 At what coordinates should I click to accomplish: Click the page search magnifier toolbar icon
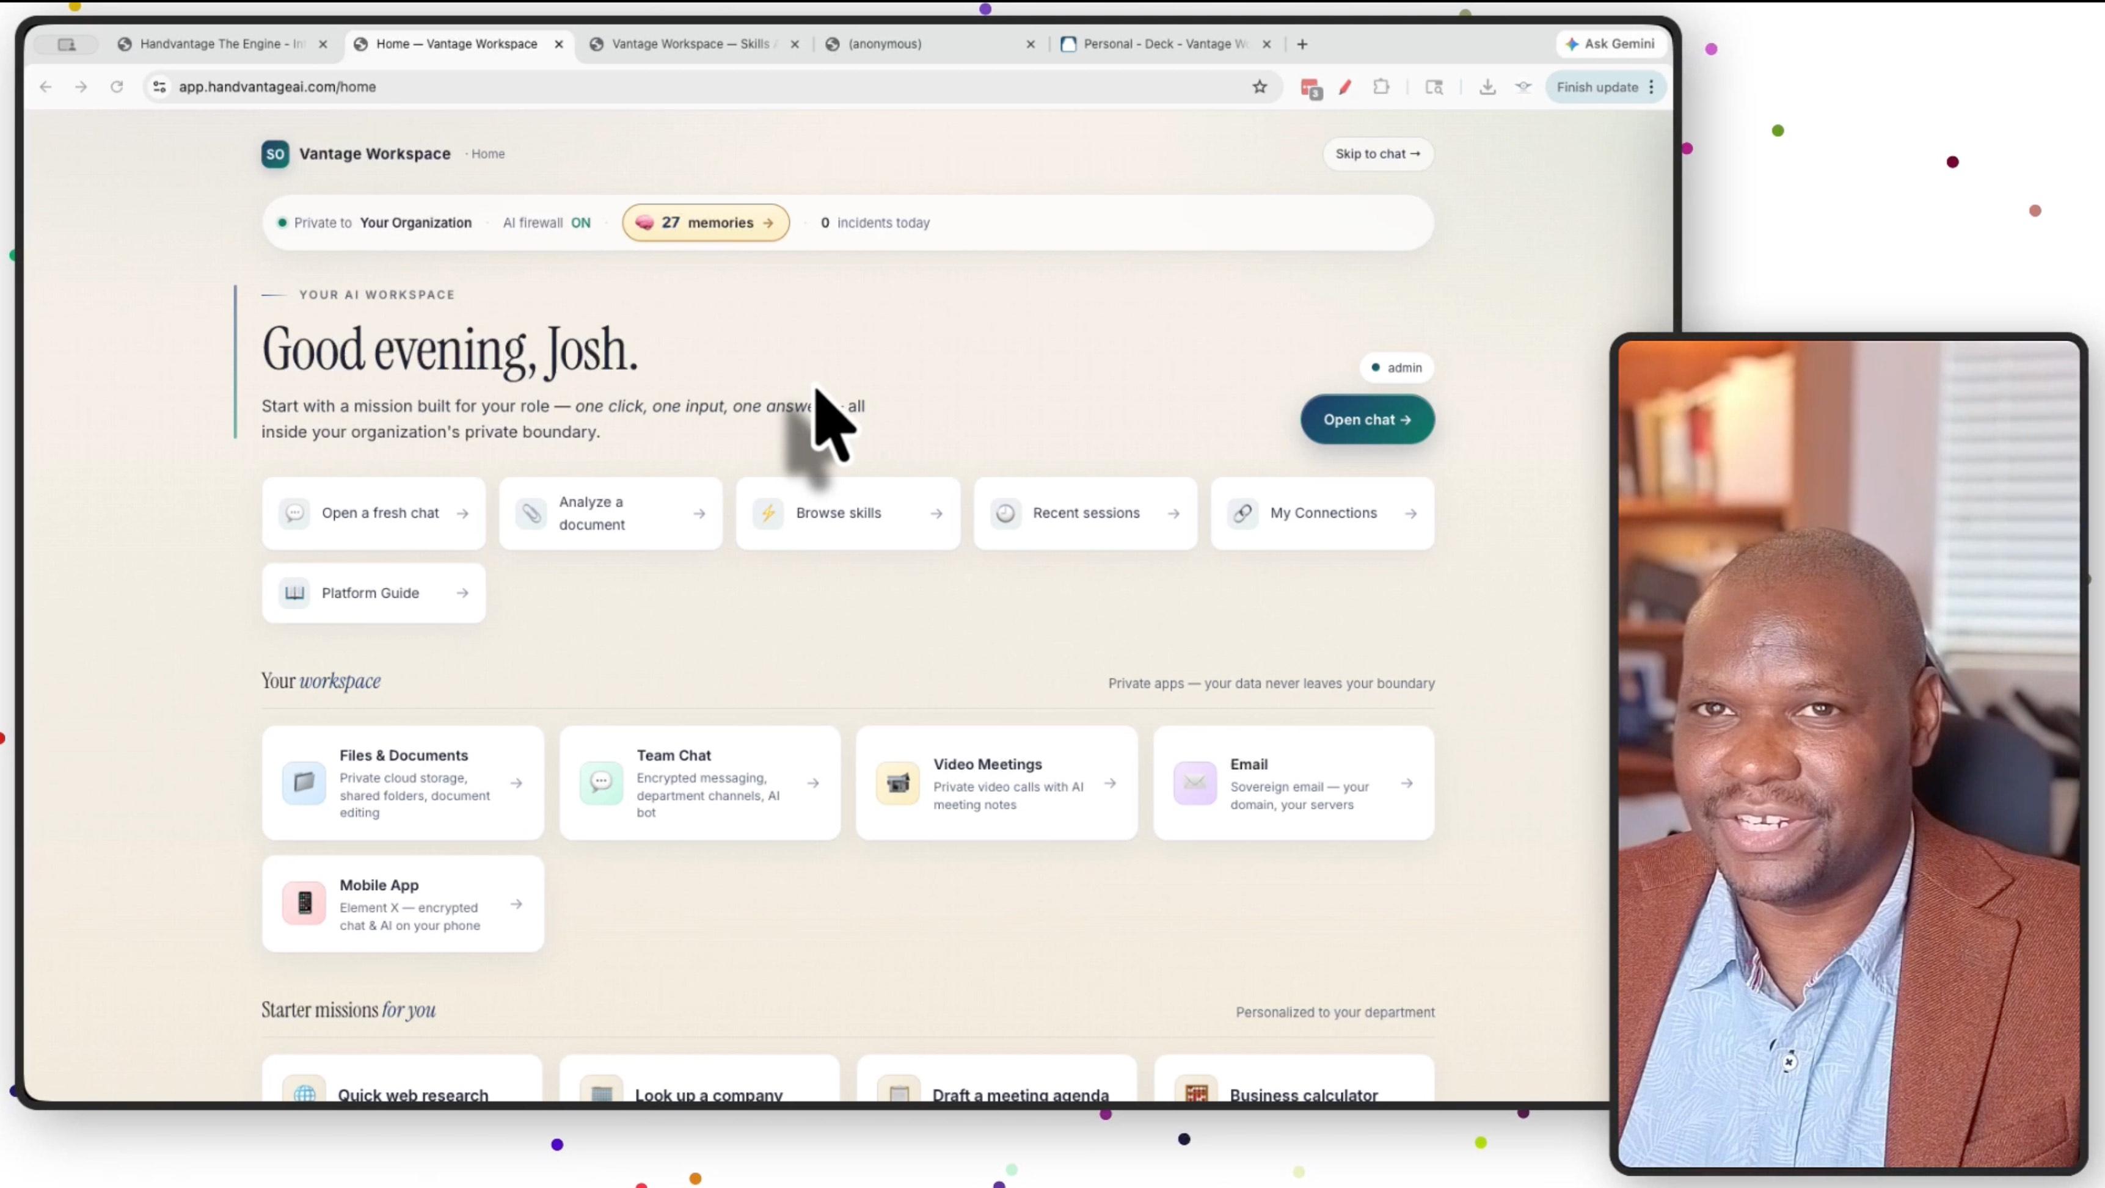point(1434,87)
